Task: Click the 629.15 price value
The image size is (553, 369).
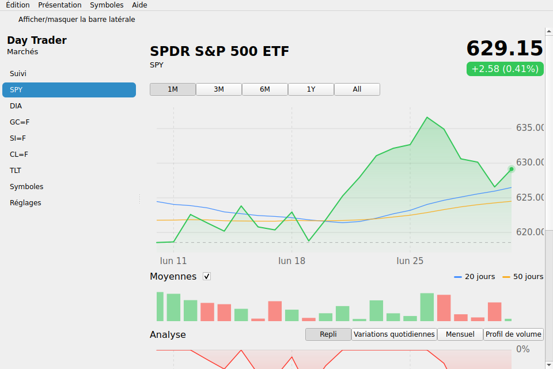Action: point(505,48)
